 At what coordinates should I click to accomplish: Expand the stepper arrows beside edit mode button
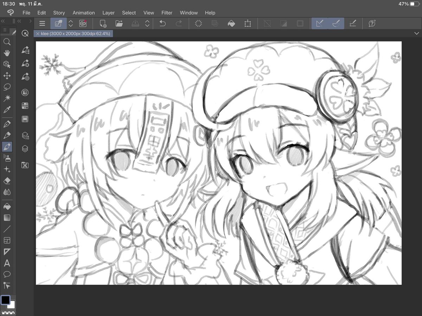click(71, 24)
